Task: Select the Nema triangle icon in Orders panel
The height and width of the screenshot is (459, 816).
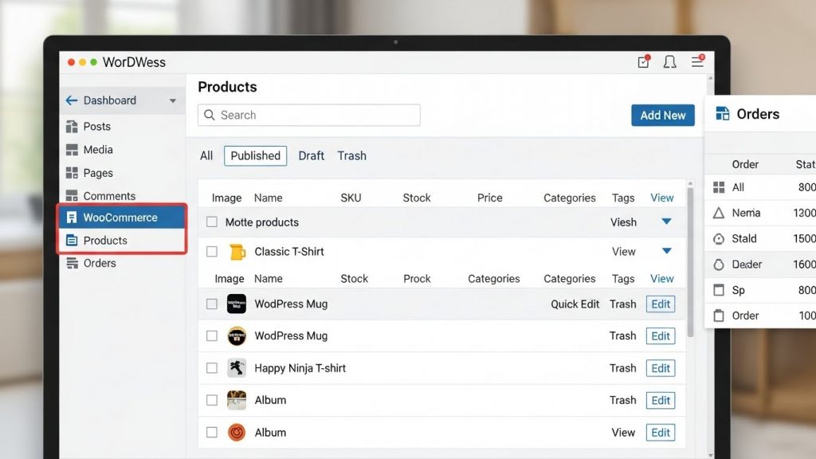Action: click(719, 213)
